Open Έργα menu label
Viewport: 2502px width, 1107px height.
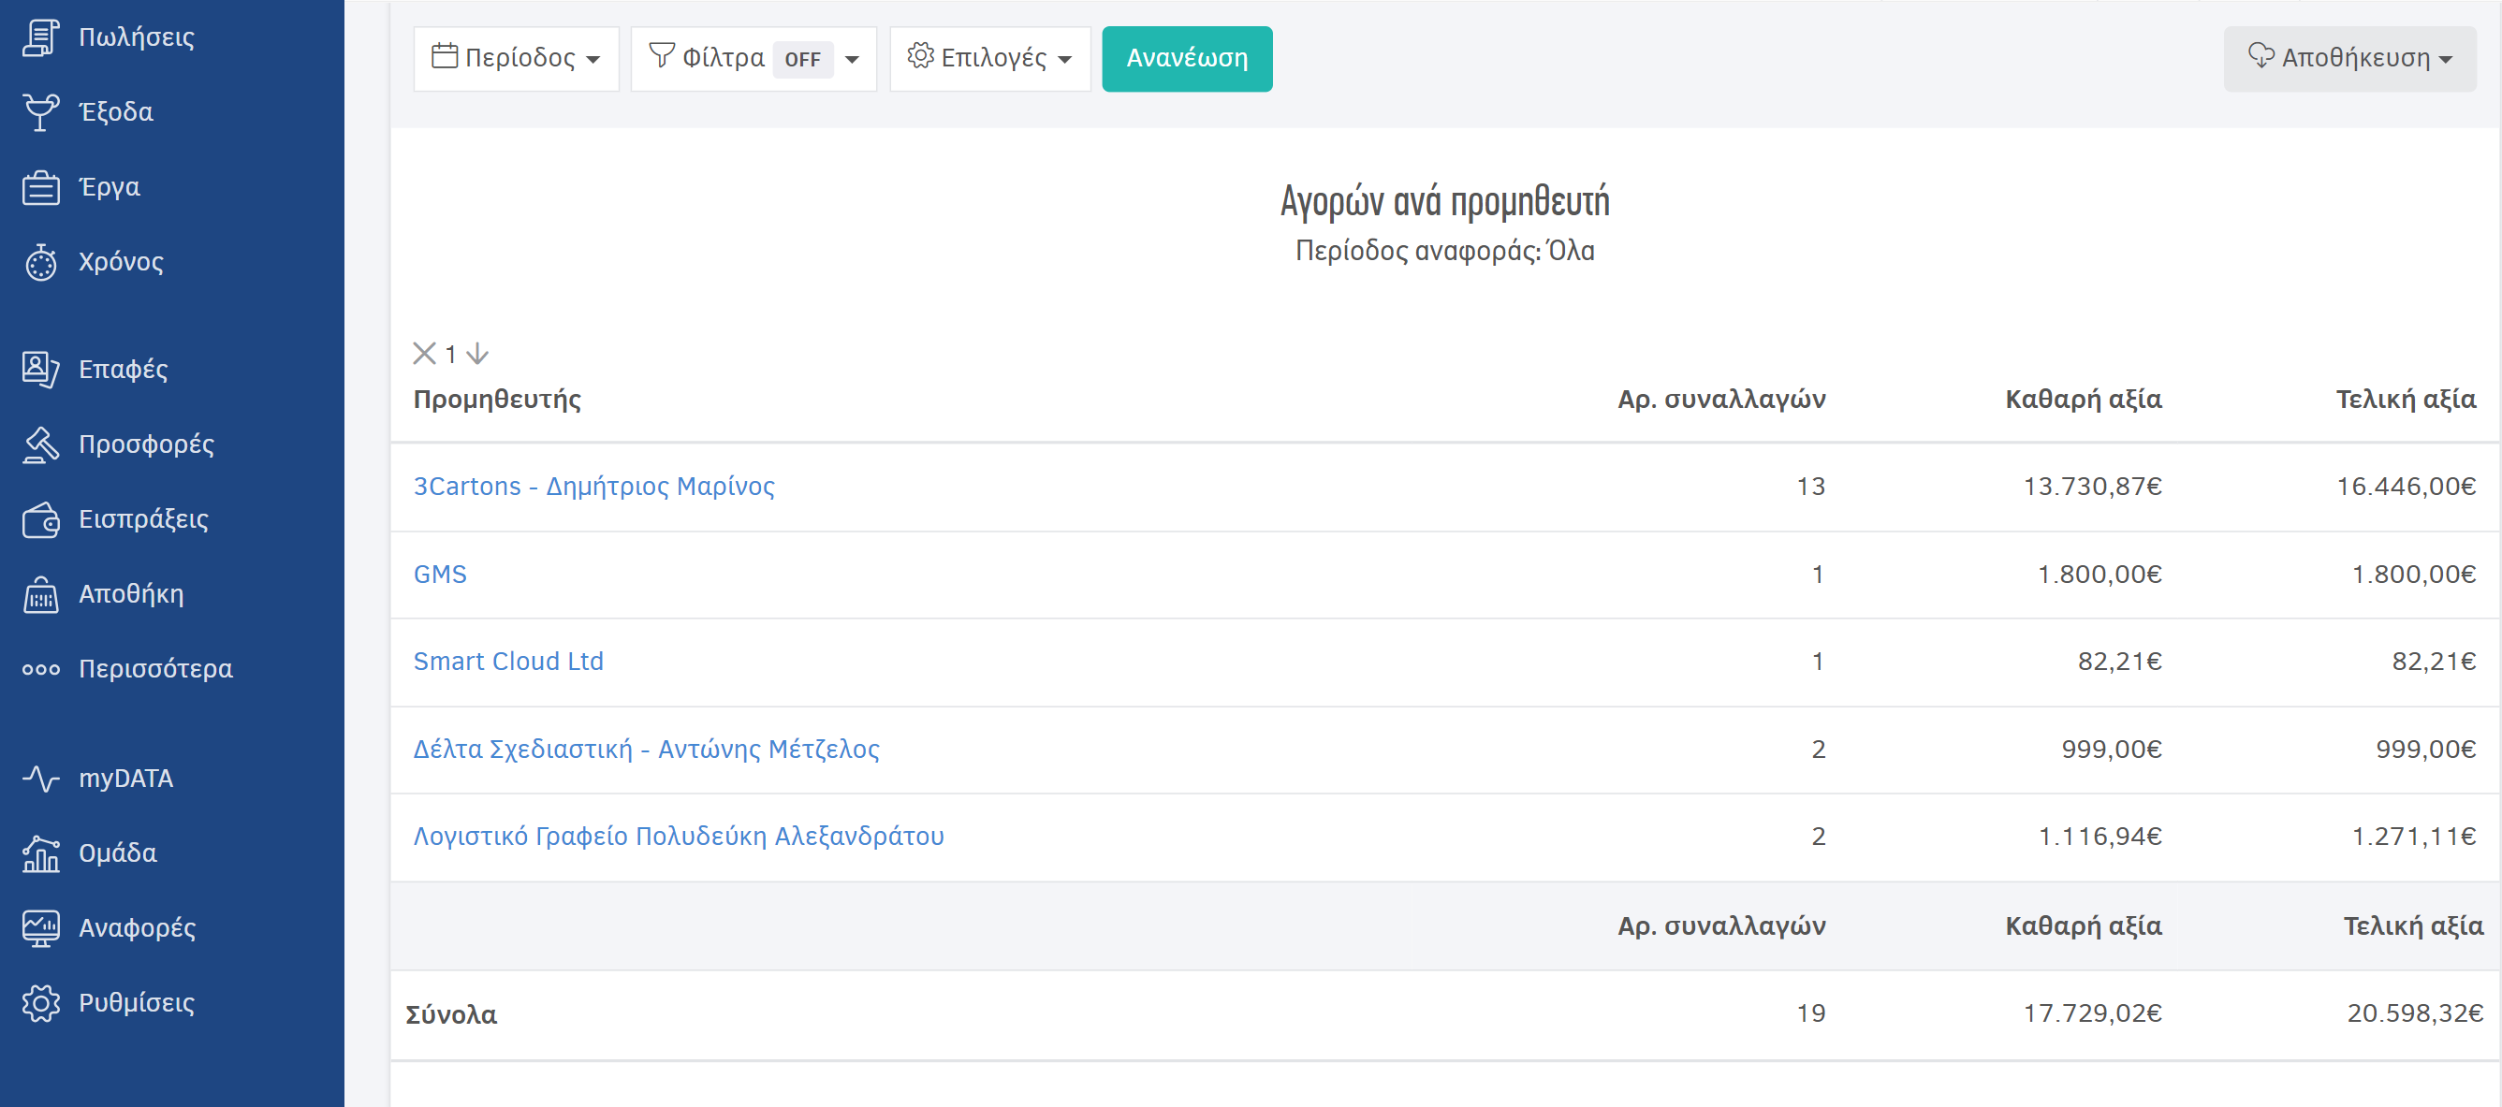[x=109, y=186]
